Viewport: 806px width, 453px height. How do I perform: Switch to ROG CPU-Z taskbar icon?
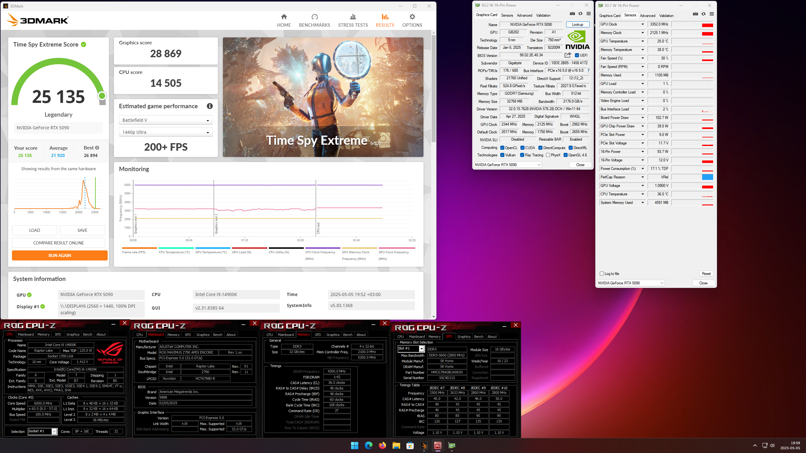click(x=438, y=445)
